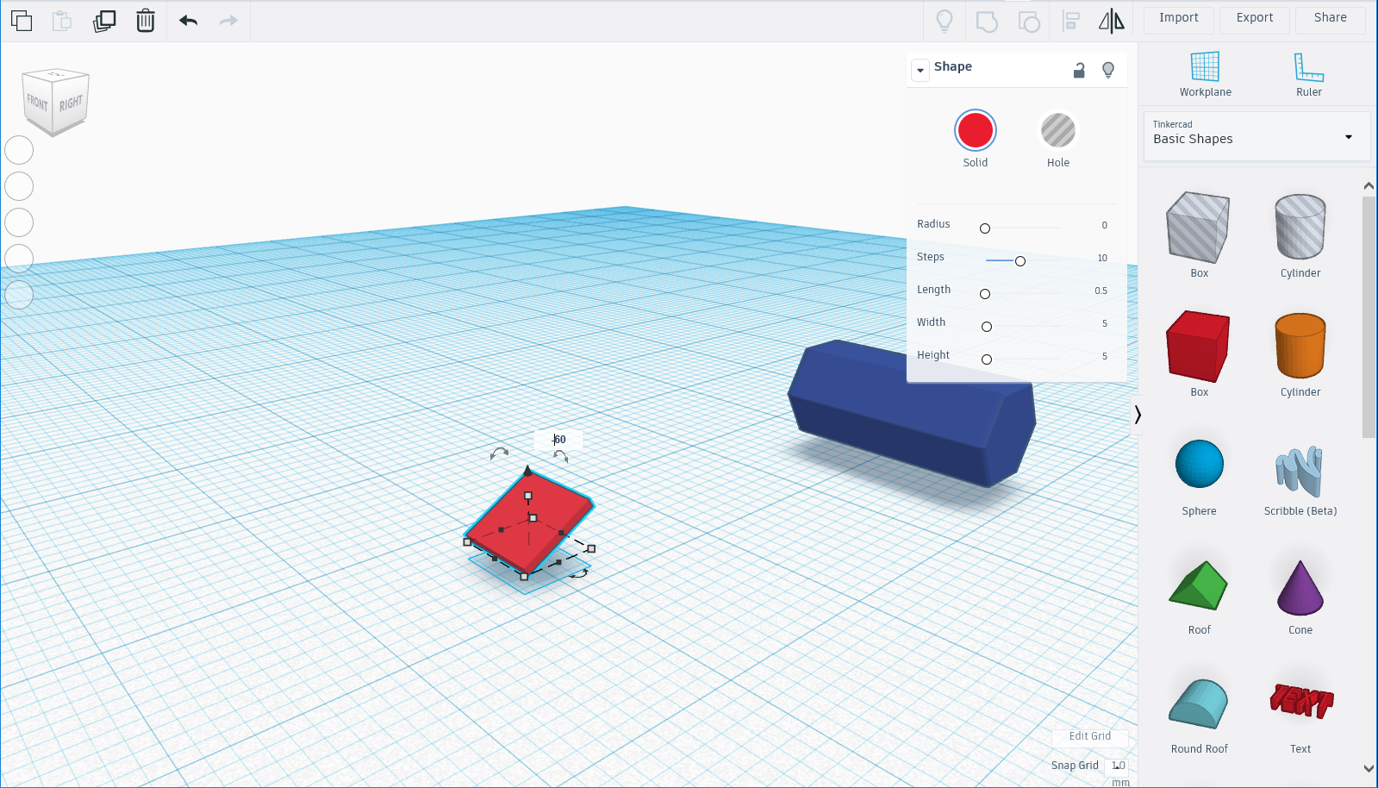Screen dimensions: 1378x788
Task: Collapse the Shape panel with its arrow
Action: (920, 70)
